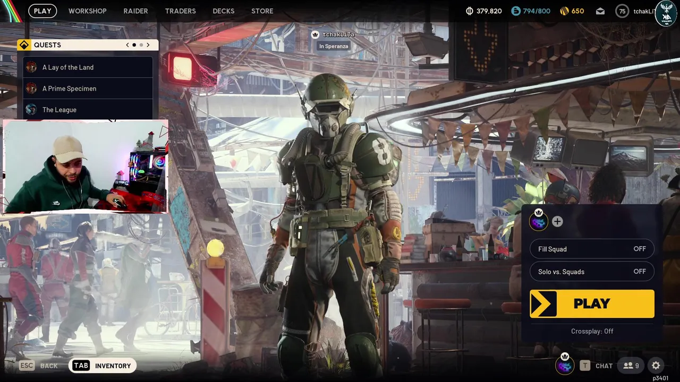Add a squad member with the plus icon

(x=557, y=222)
